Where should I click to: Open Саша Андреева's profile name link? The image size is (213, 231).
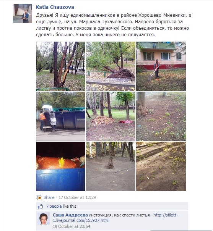70,215
